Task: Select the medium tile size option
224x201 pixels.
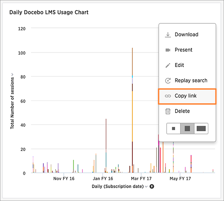Action: coord(187,128)
